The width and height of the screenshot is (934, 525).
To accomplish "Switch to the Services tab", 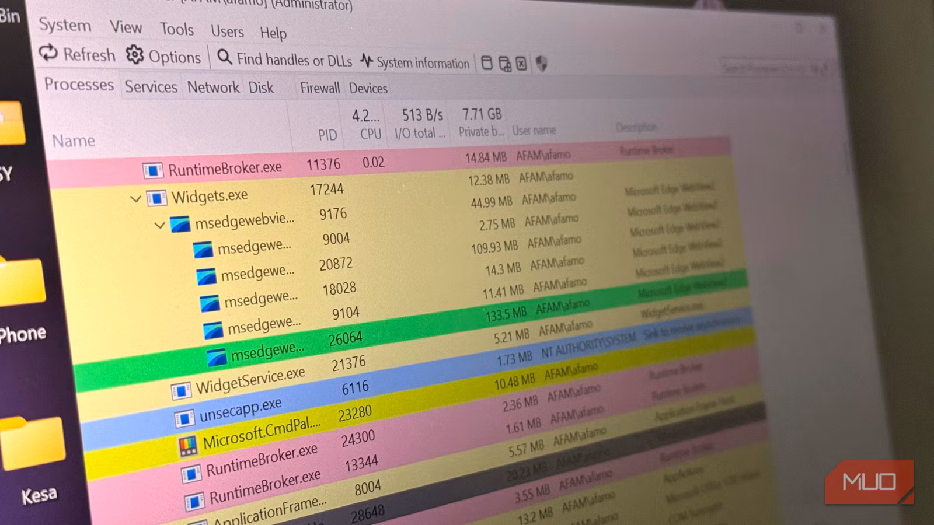I will coord(151,87).
